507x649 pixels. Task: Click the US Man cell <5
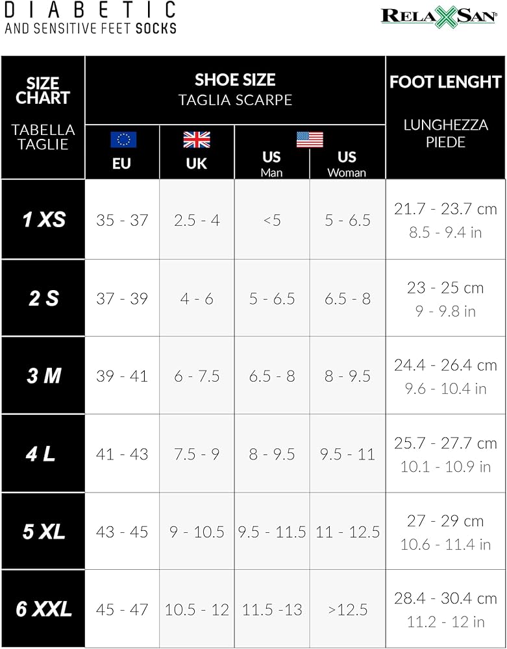click(272, 220)
